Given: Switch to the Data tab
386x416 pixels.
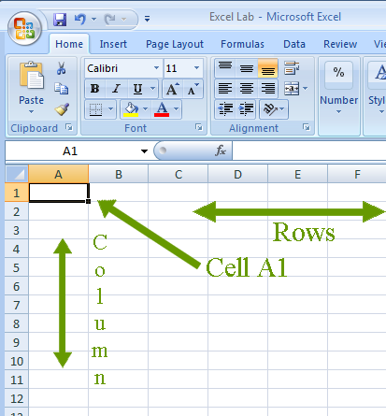Looking at the screenshot, I should (294, 44).
